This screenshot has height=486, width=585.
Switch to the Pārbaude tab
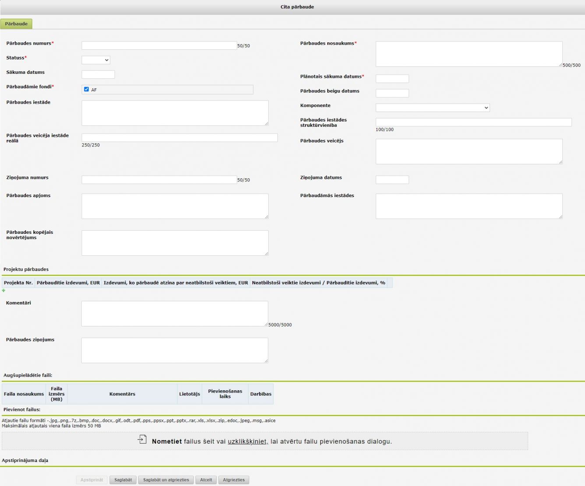[x=16, y=24]
